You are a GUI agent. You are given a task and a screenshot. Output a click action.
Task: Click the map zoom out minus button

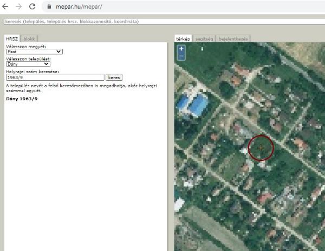(181, 56)
